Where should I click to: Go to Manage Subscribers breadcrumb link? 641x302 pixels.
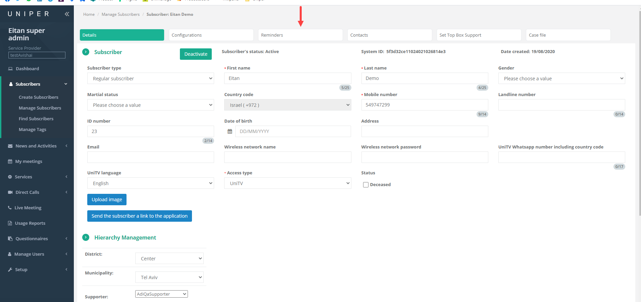(120, 14)
